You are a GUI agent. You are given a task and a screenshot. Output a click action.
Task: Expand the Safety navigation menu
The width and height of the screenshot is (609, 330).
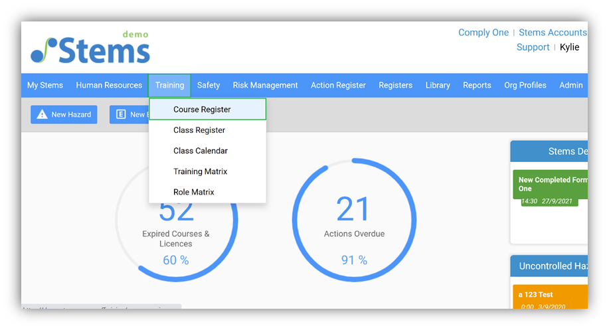coord(208,86)
